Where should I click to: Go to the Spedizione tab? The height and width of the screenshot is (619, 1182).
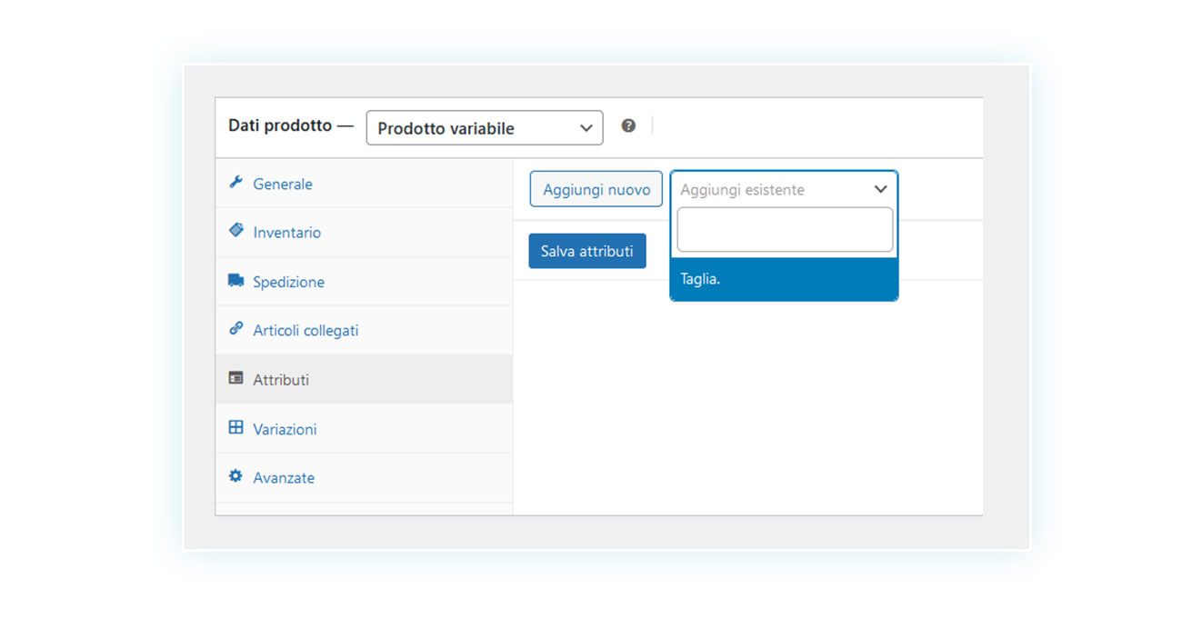tap(288, 282)
